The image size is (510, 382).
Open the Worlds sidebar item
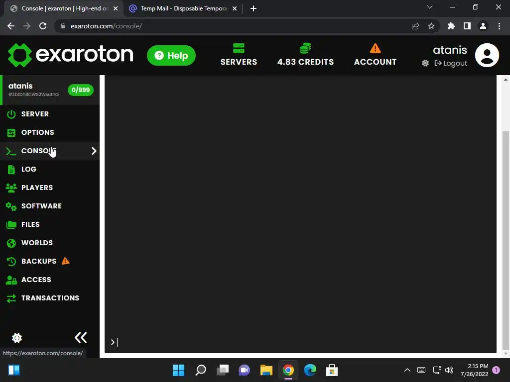[50, 243]
